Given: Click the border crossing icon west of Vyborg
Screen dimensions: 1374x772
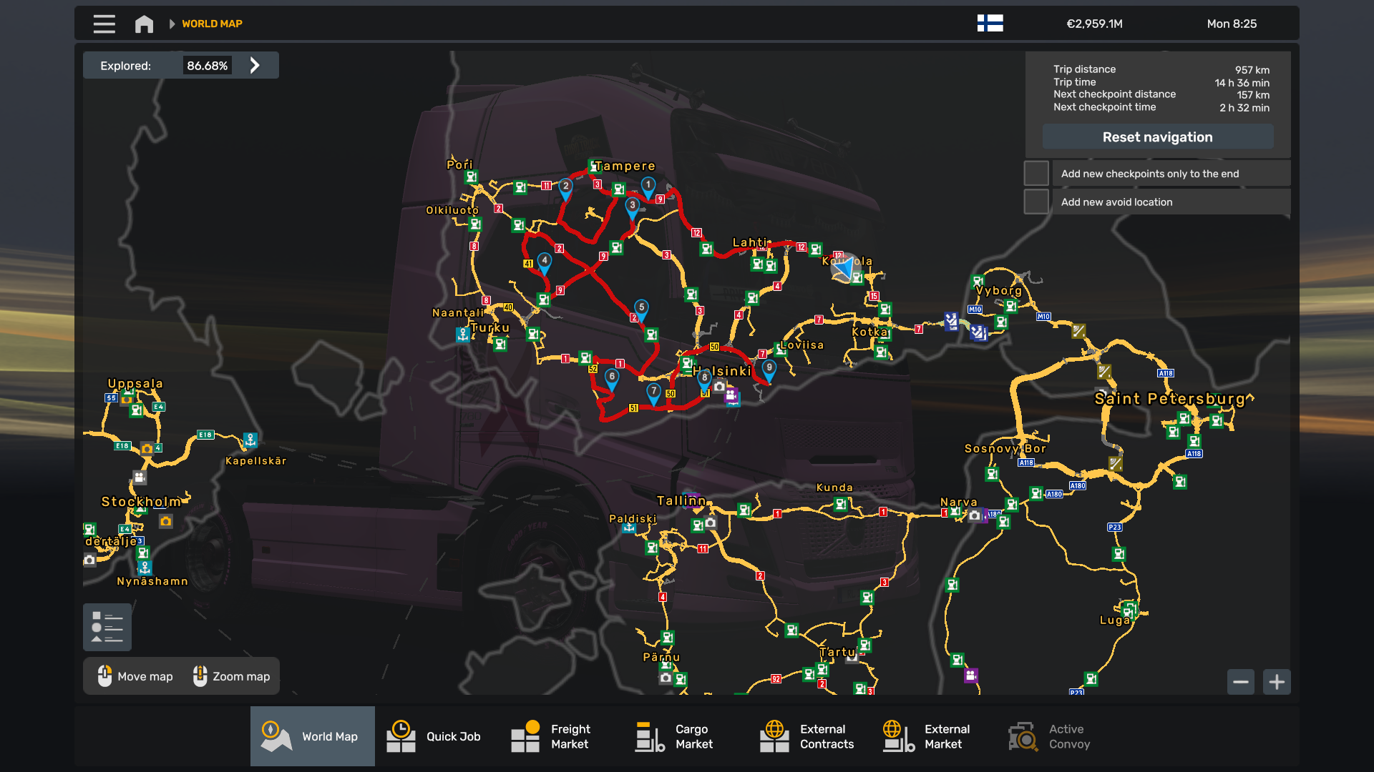Looking at the screenshot, I should pos(951,320).
